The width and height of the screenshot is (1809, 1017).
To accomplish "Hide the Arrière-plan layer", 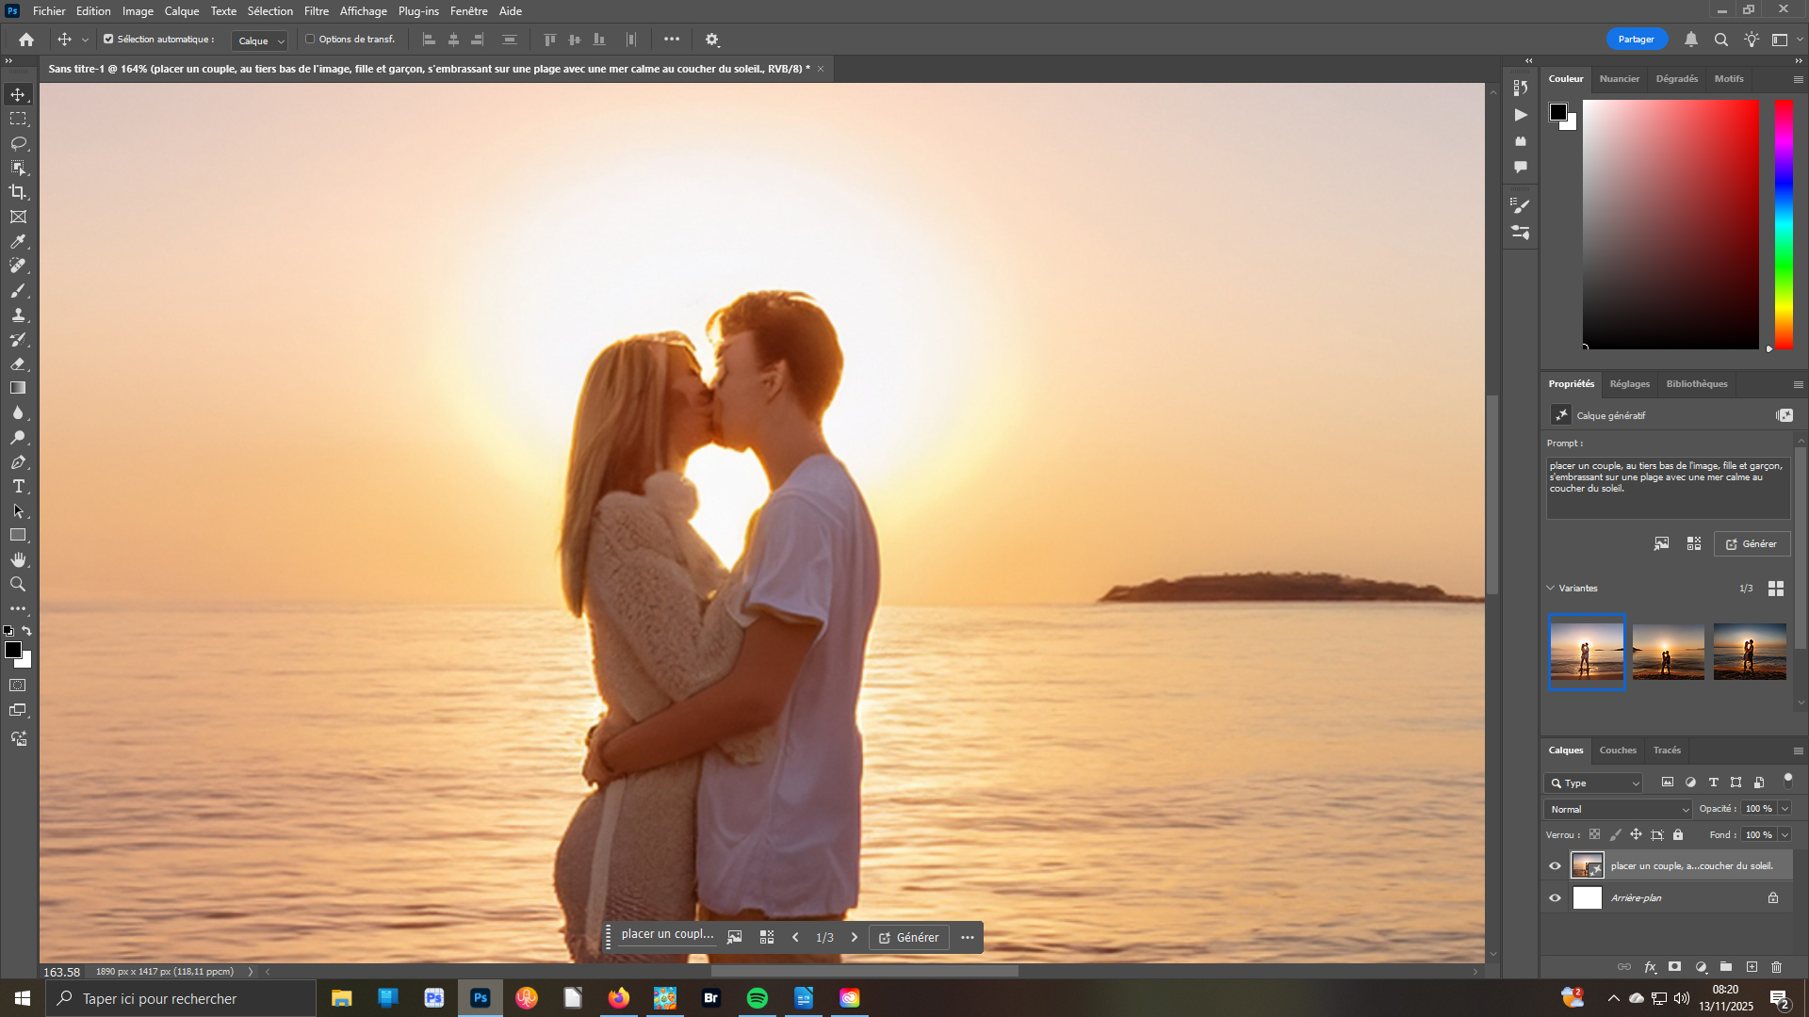I will point(1555,897).
